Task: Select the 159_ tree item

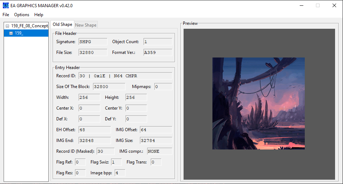Action: (x=19, y=33)
